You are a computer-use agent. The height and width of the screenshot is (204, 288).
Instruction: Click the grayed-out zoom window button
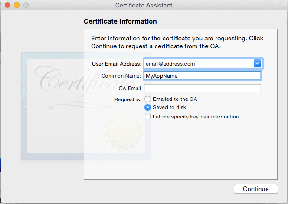coord(26,5)
